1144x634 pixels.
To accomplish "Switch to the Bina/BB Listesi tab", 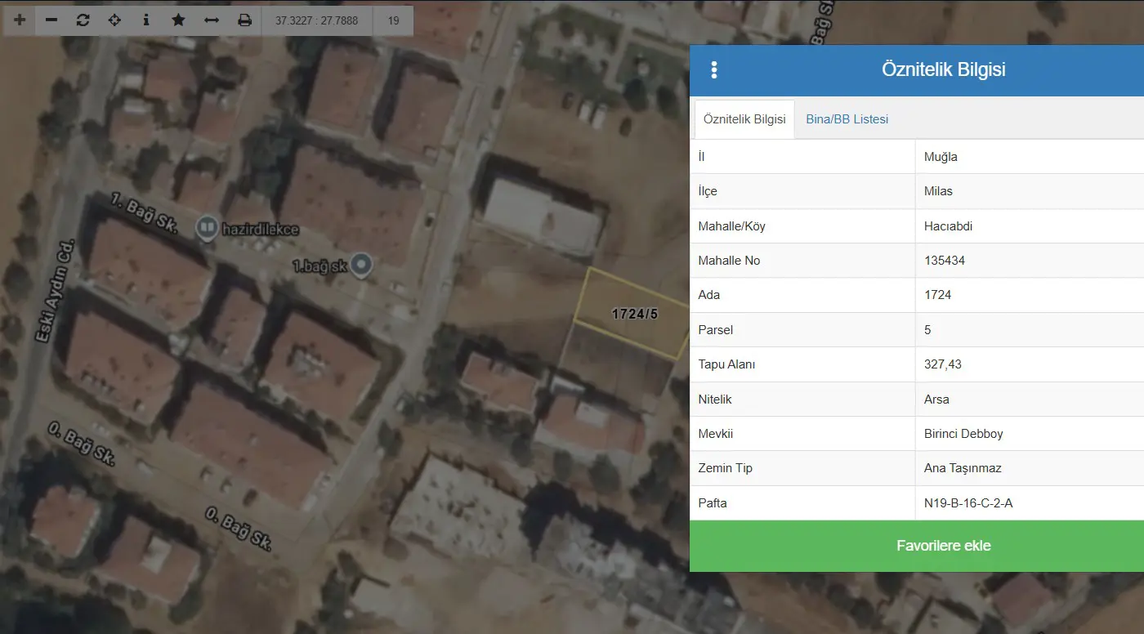I will coord(847,119).
